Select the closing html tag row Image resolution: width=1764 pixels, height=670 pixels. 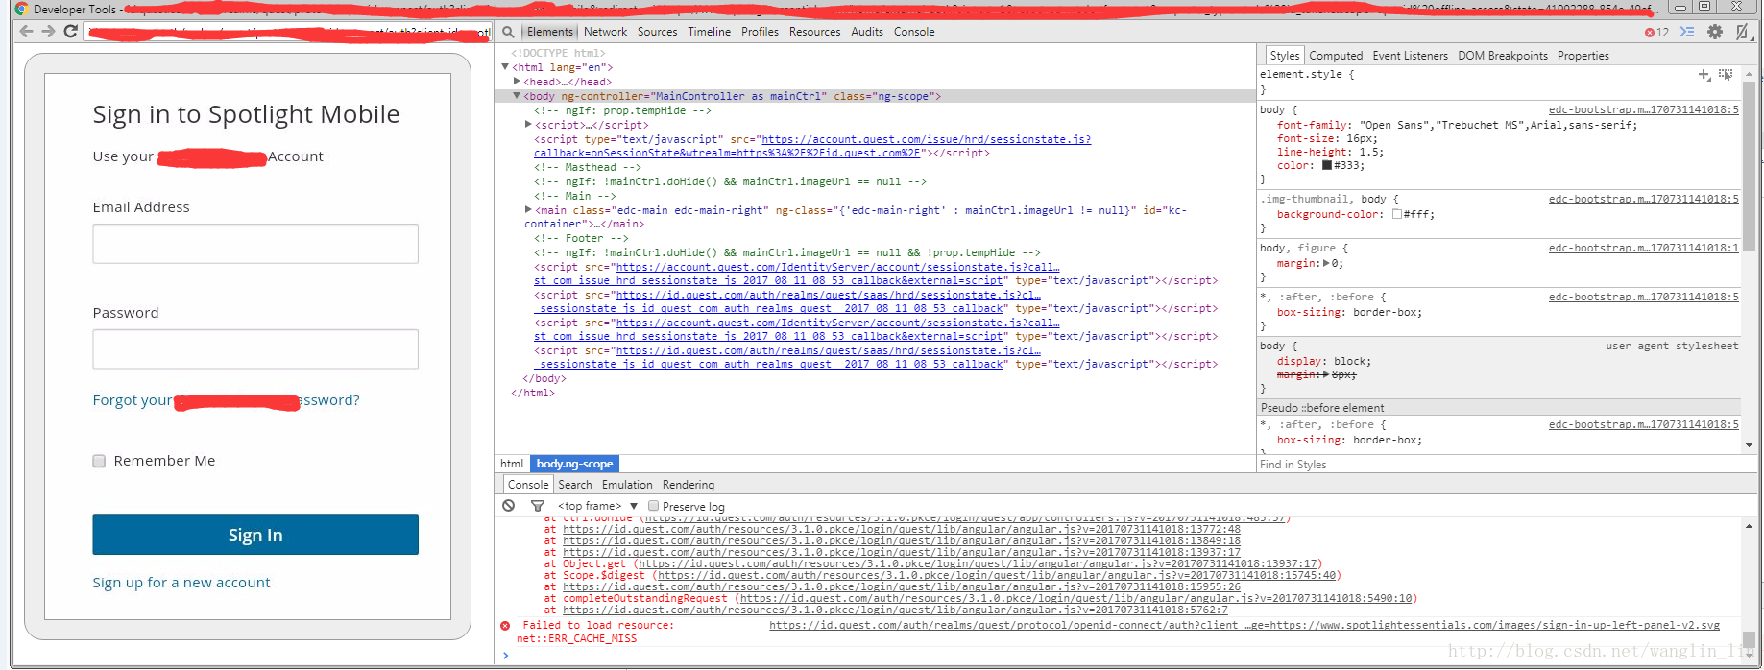532,393
